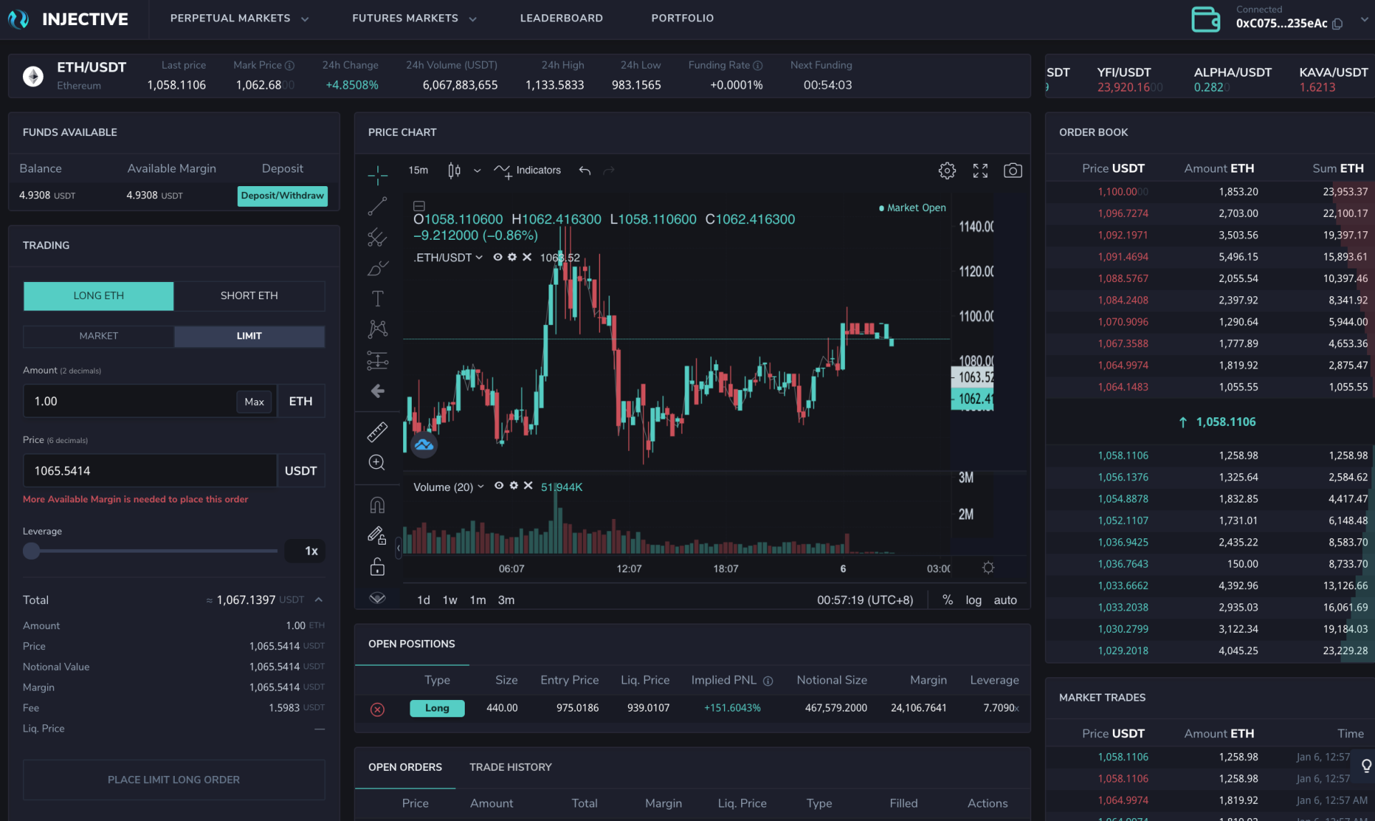Close the Long position with red X
The width and height of the screenshot is (1375, 821).
coord(377,709)
